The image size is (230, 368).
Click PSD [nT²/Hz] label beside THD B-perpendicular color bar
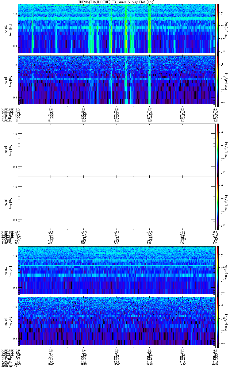click(227, 150)
